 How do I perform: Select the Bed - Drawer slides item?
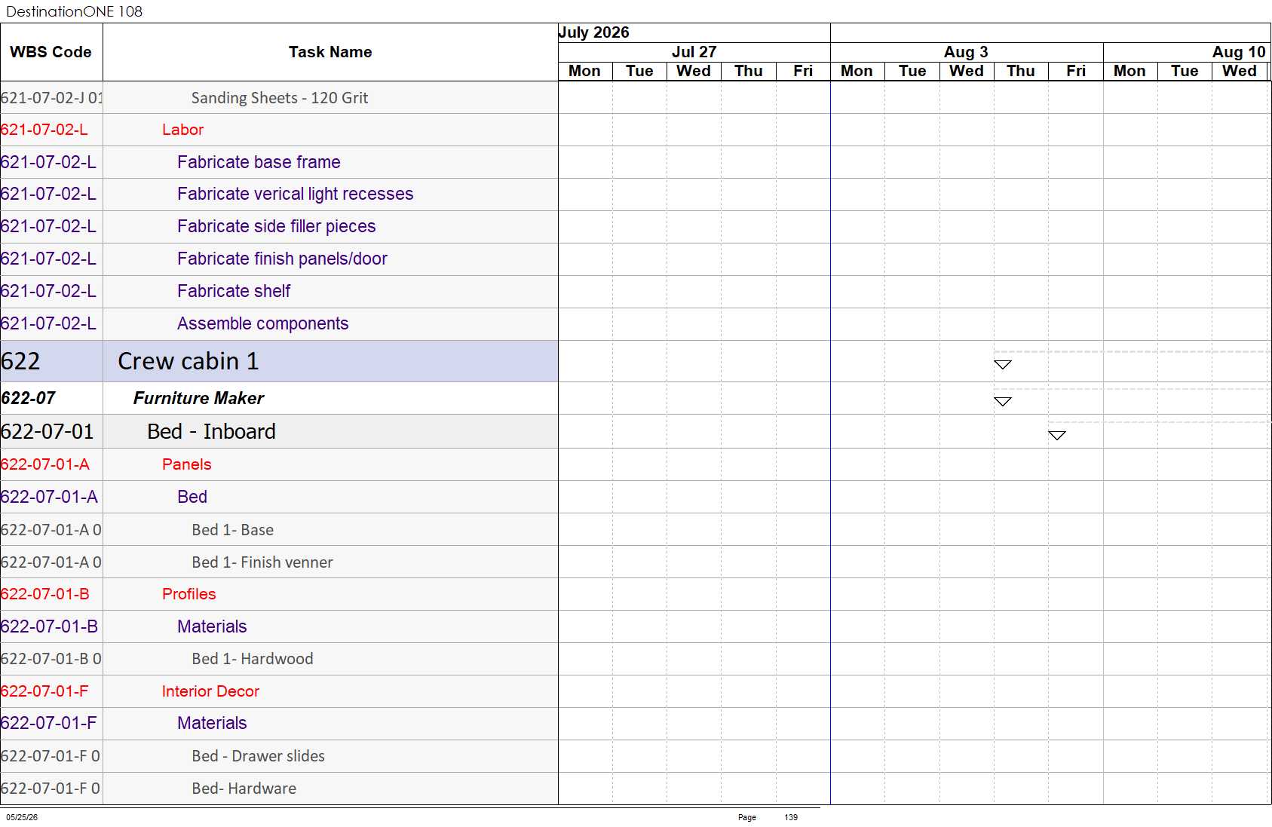pyautogui.click(x=279, y=756)
